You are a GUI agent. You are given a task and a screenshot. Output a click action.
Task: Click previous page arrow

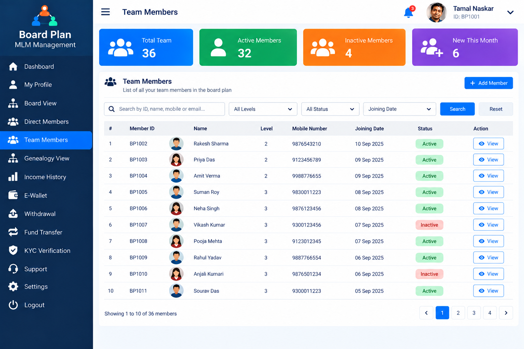pos(426,313)
